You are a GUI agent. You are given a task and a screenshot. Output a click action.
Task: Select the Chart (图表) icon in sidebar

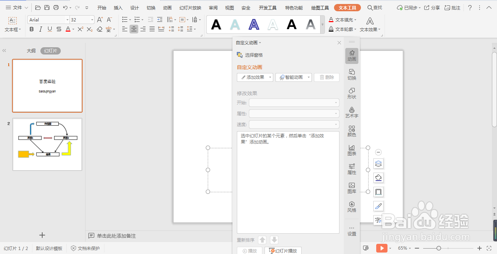(x=351, y=150)
